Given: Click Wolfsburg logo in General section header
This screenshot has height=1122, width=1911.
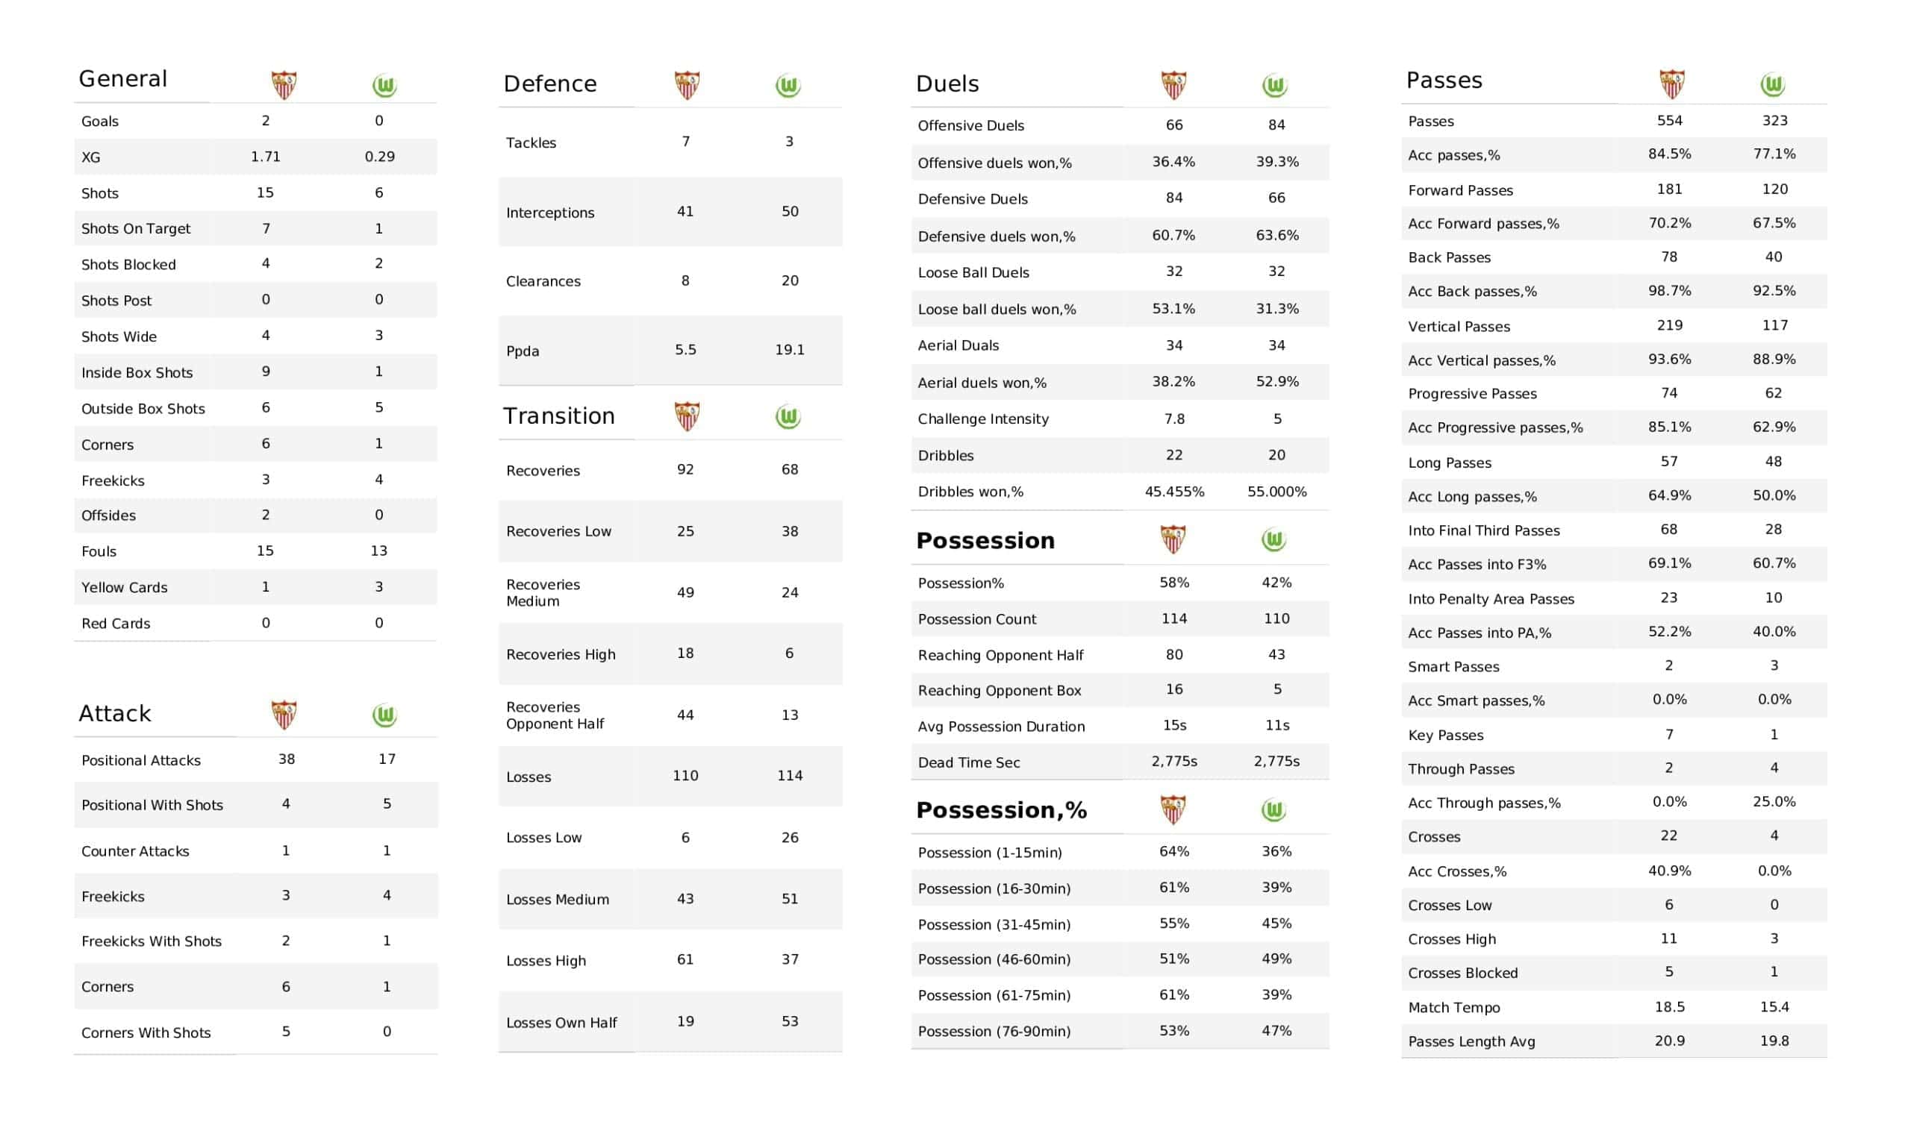Looking at the screenshot, I should 384,86.
